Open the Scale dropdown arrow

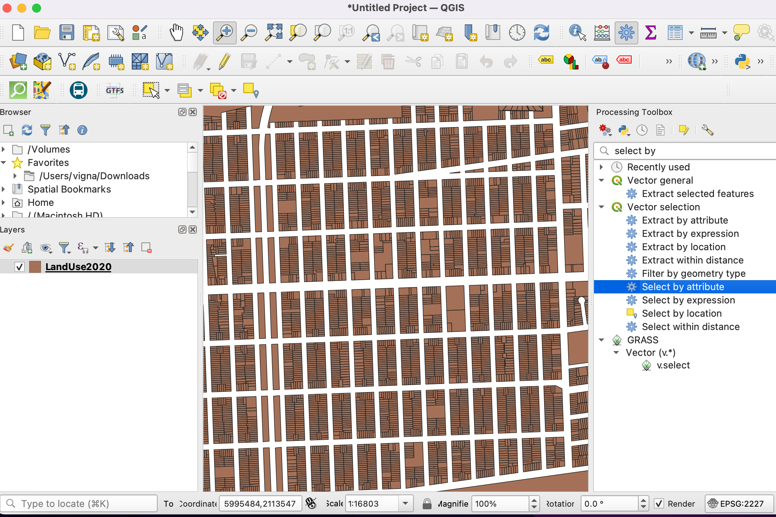click(x=405, y=504)
